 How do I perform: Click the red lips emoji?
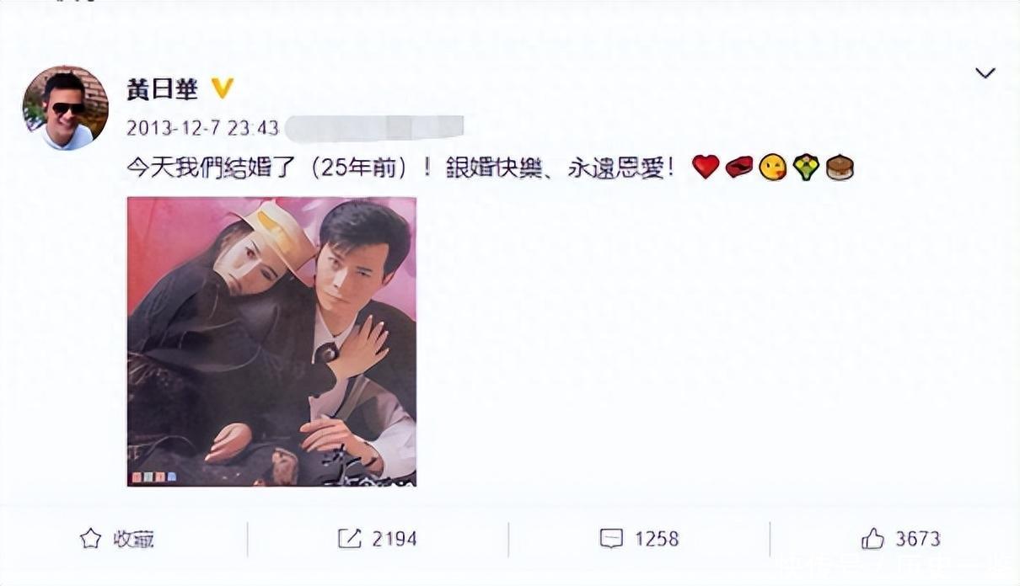(738, 168)
